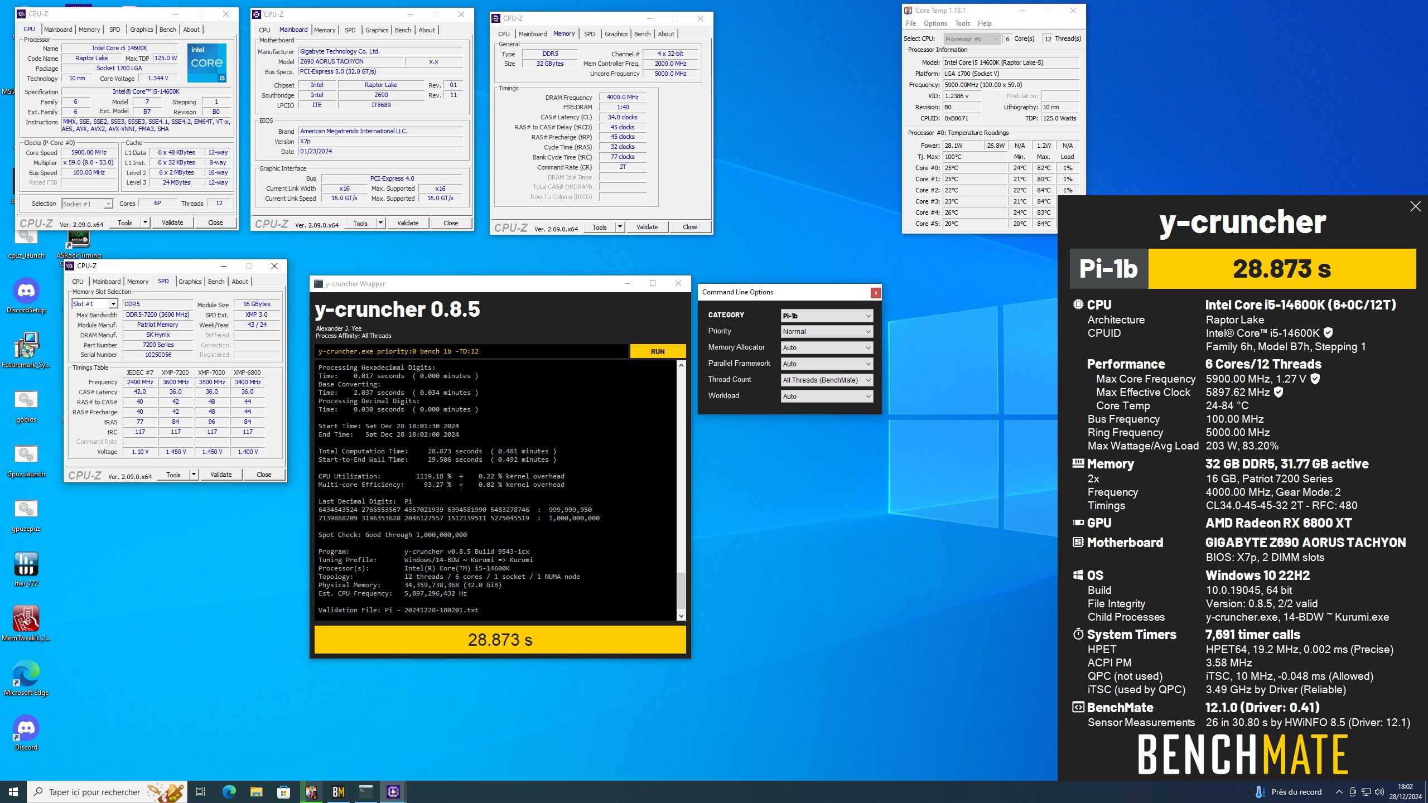1428x803 pixels.
Task: Open the Workload dropdown
Action: pos(827,396)
